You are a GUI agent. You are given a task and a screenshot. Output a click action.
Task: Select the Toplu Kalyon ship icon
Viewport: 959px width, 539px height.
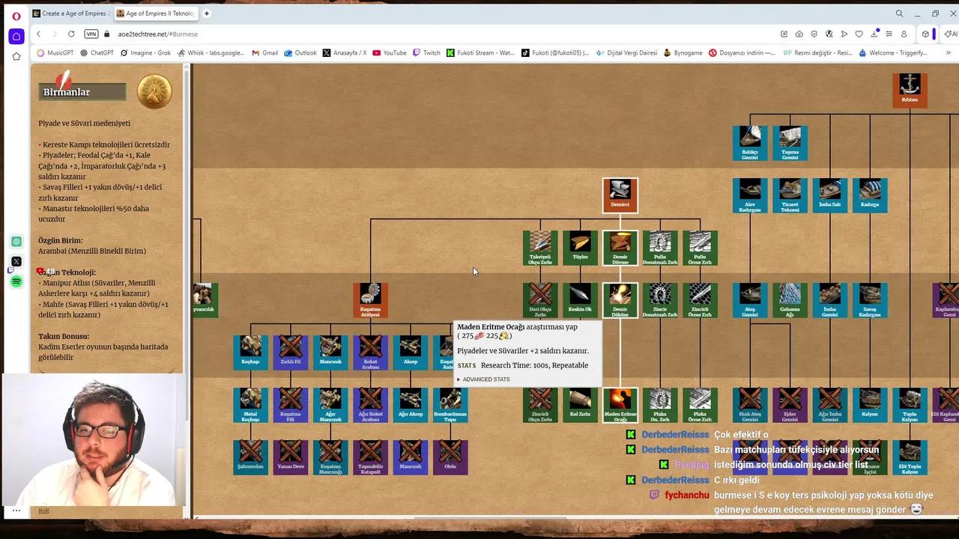coord(910,405)
